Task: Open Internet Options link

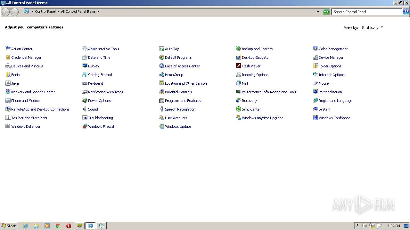Action: (332, 75)
